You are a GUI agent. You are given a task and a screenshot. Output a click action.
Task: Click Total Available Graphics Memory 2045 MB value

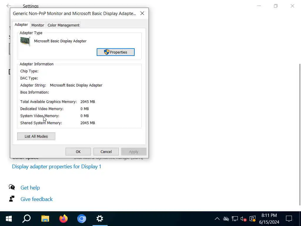click(88, 102)
